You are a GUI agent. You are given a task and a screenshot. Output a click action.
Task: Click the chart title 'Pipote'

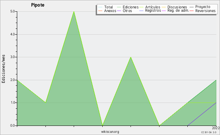[38, 5]
